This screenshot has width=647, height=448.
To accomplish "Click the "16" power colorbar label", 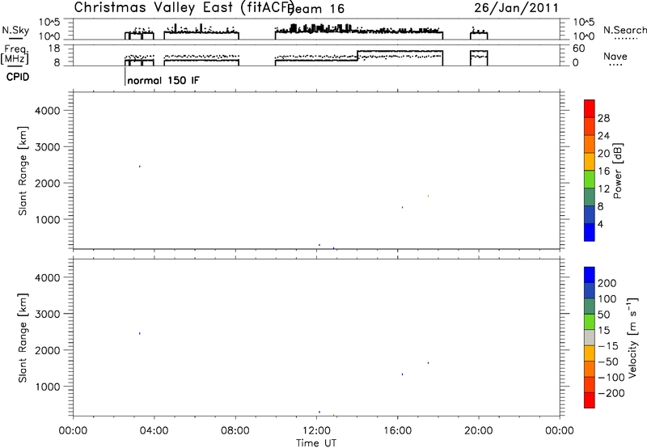I will point(603,171).
